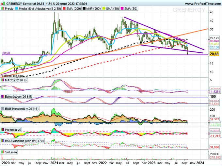Click the 25,136 adaptive average value tag

pyautogui.click(x=214, y=48)
